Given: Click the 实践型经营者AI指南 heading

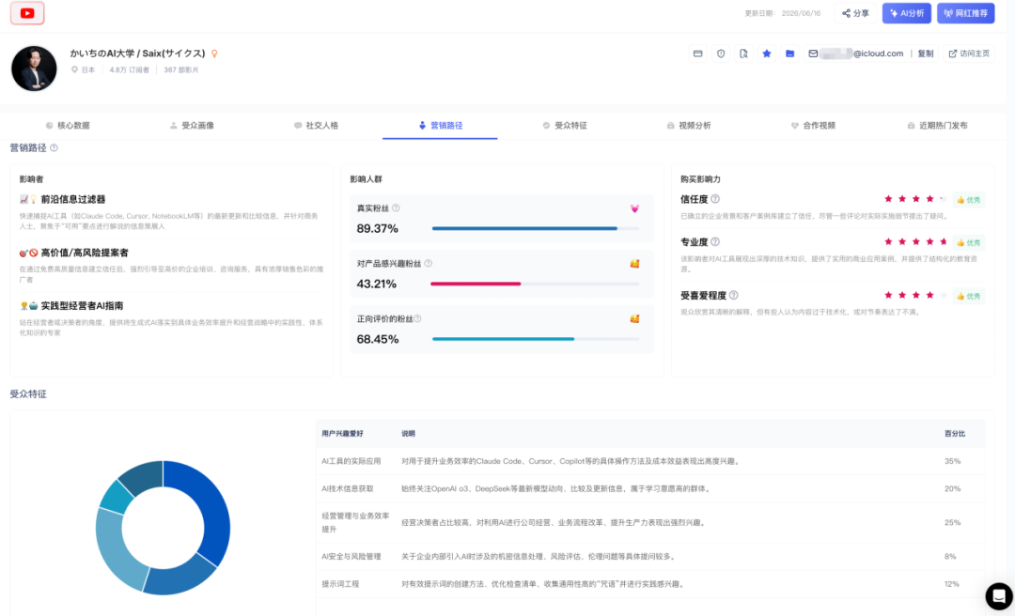Looking at the screenshot, I should [x=82, y=305].
